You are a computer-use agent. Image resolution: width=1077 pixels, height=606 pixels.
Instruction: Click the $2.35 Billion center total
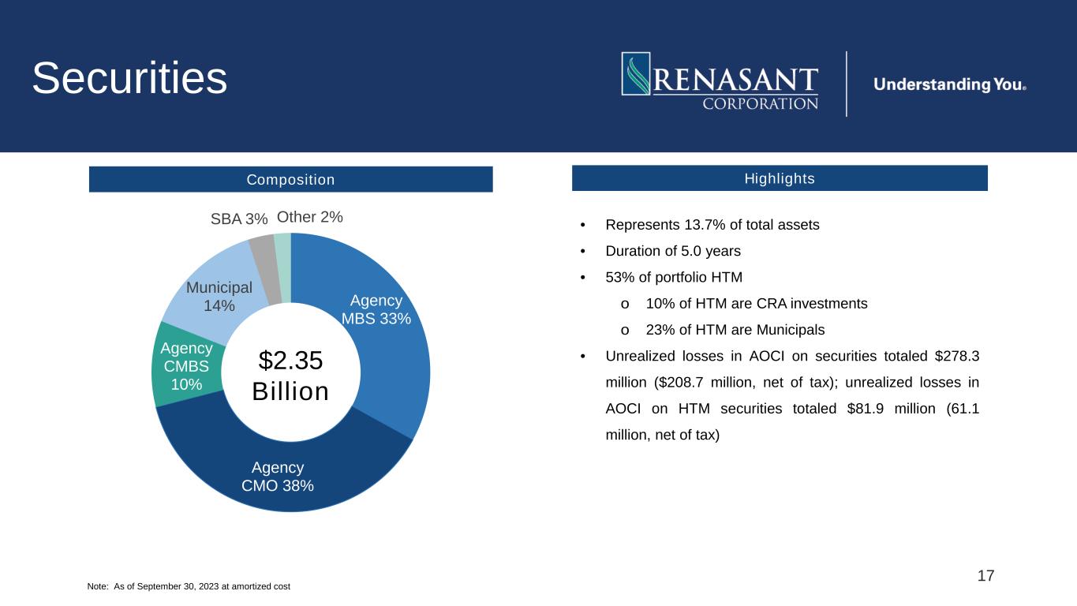pos(290,376)
